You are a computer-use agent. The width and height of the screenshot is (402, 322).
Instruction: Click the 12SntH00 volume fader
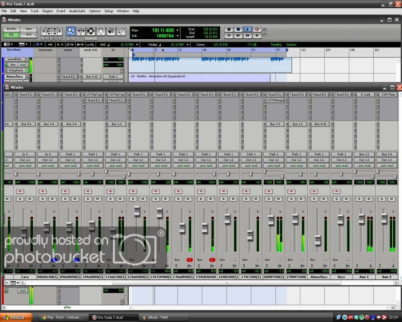pyautogui.click(x=137, y=211)
